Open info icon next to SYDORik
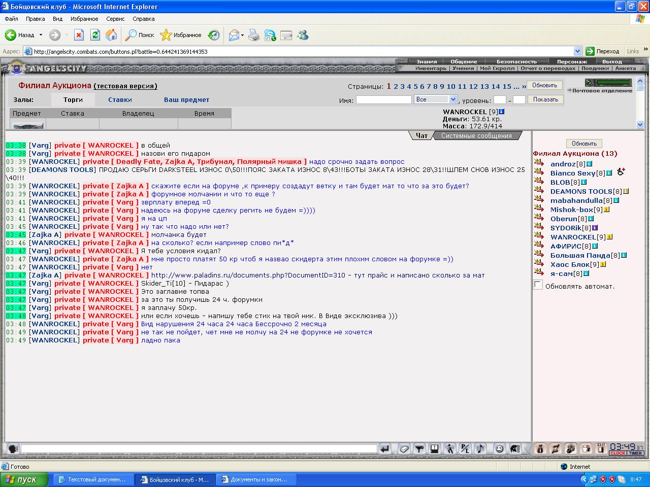The width and height of the screenshot is (650, 487). pyautogui.click(x=595, y=228)
